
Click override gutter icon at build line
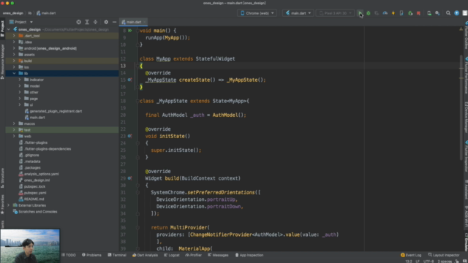click(x=129, y=178)
